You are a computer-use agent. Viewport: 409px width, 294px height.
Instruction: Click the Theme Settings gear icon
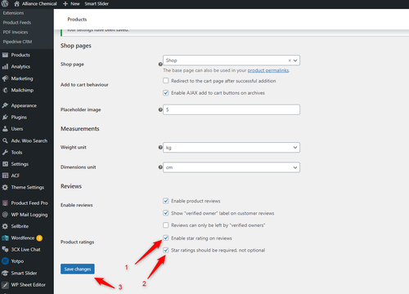(5, 187)
